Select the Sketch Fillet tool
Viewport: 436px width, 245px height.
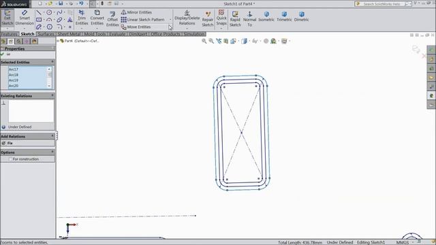[59, 27]
